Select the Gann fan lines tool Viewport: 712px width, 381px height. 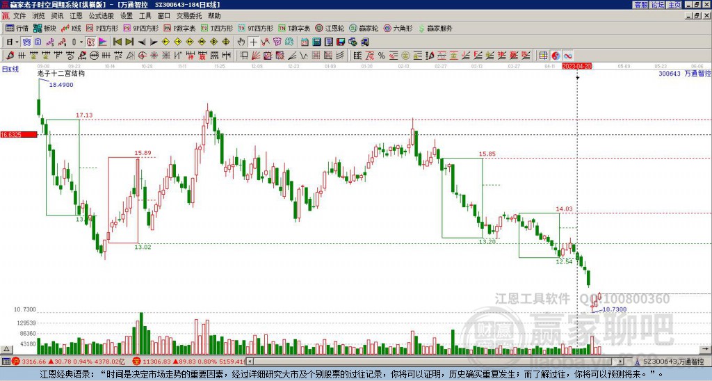coord(256,56)
